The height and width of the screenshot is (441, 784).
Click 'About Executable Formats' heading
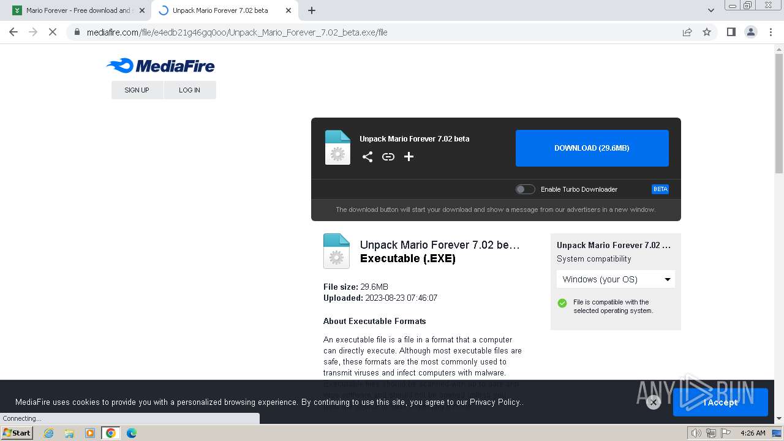375,321
